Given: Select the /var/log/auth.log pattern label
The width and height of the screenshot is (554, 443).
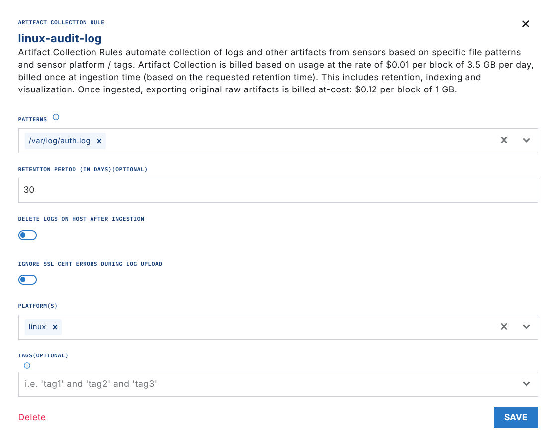Looking at the screenshot, I should pos(60,141).
